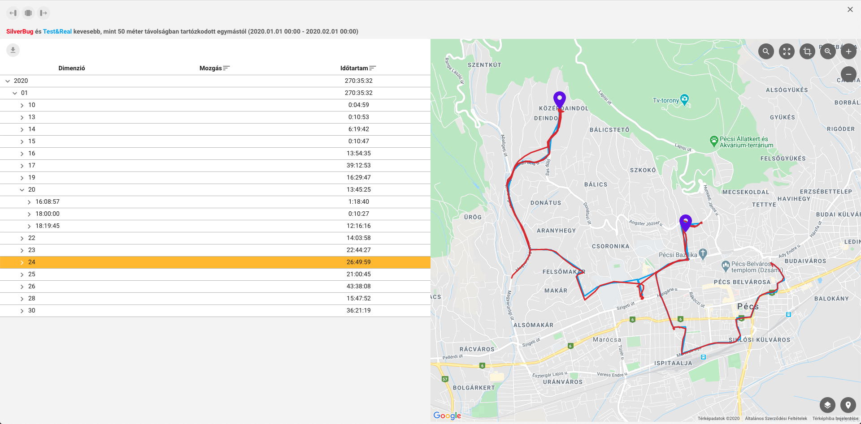Collapse the day 20 row
The width and height of the screenshot is (861, 424).
tap(22, 190)
